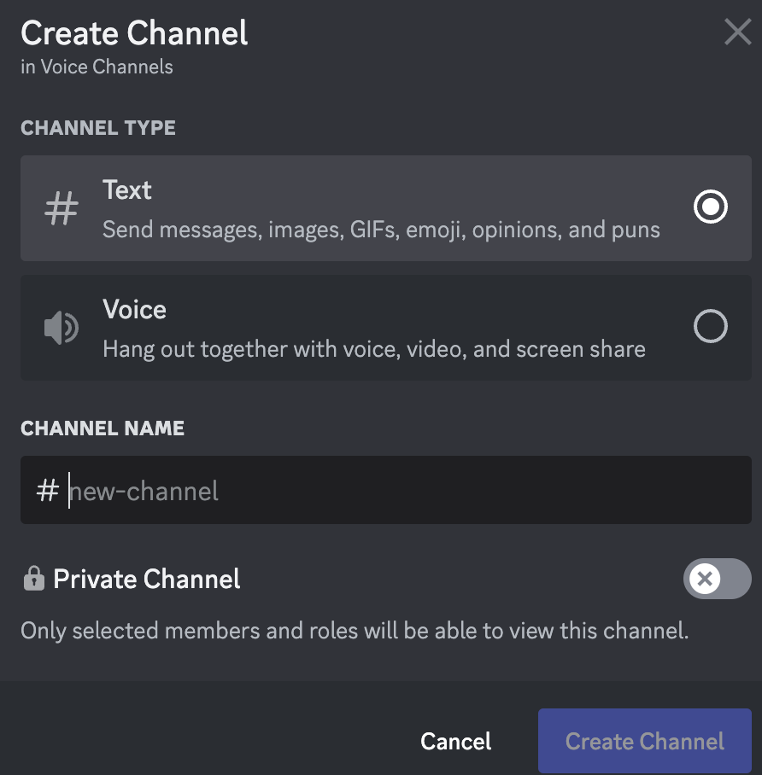This screenshot has height=775, width=762.
Task: Open the channel name input field
Action: [x=384, y=490]
